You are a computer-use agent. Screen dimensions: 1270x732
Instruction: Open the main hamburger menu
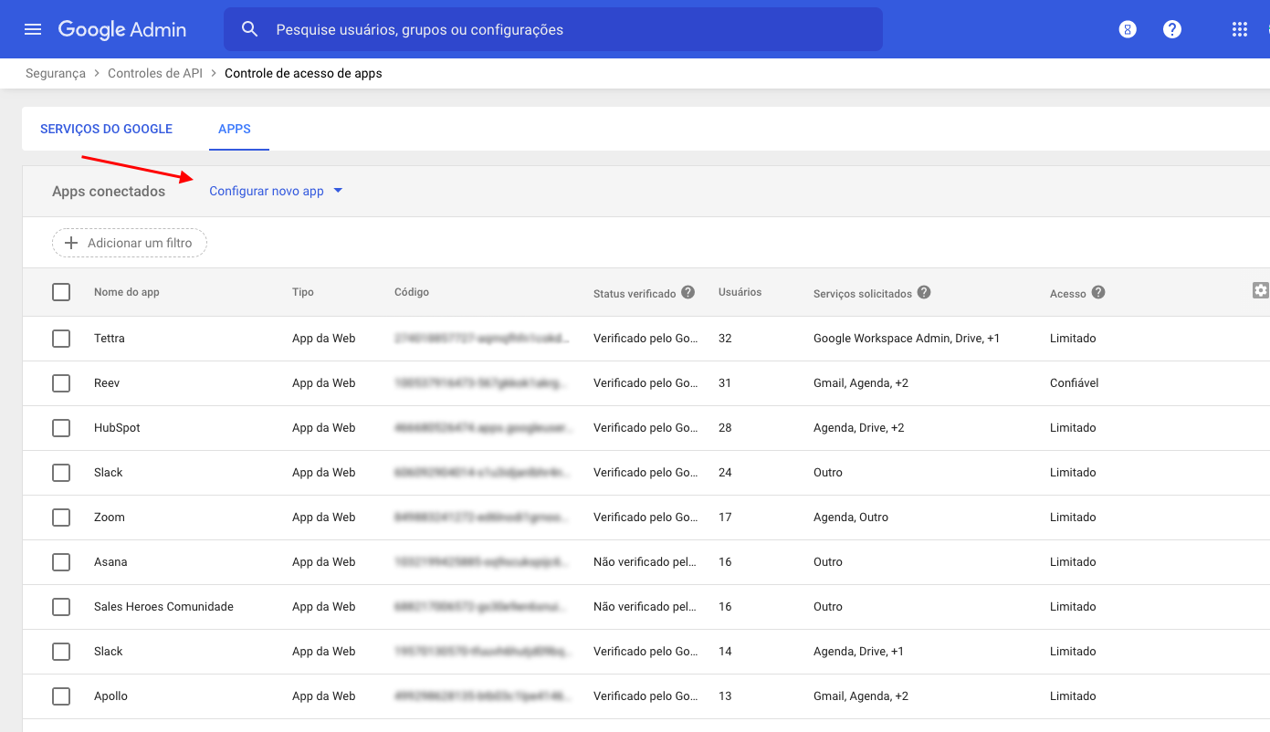coord(33,29)
